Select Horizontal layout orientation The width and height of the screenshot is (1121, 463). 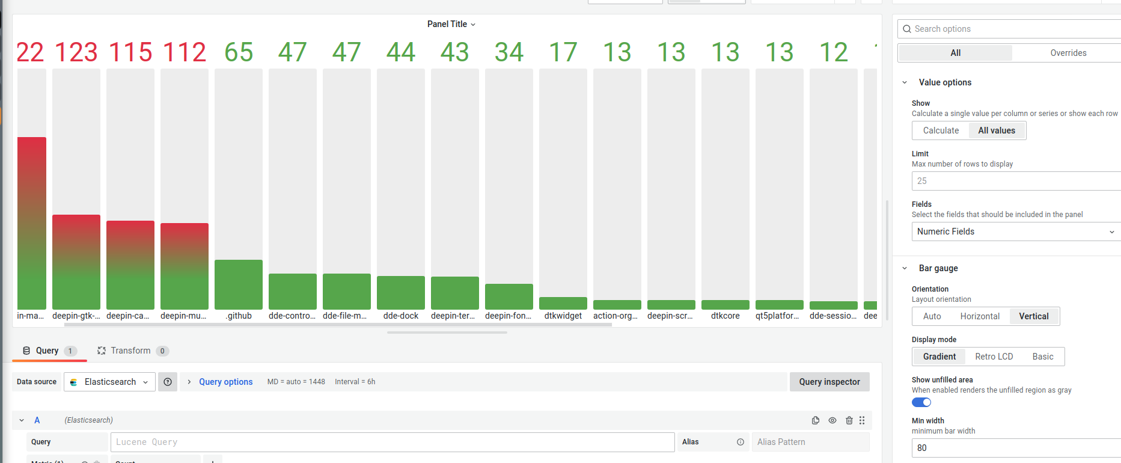coord(980,316)
